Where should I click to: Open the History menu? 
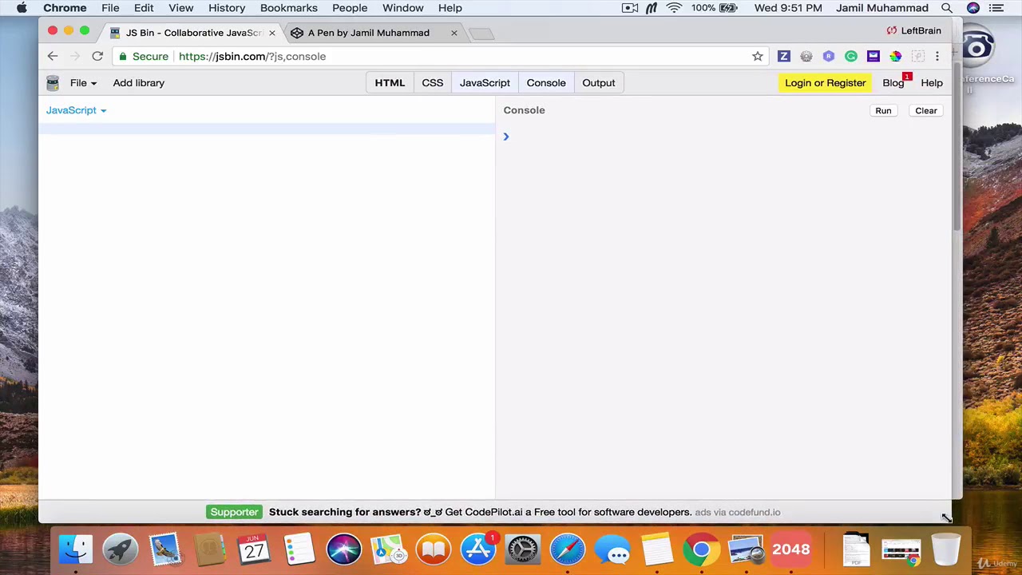pos(227,8)
